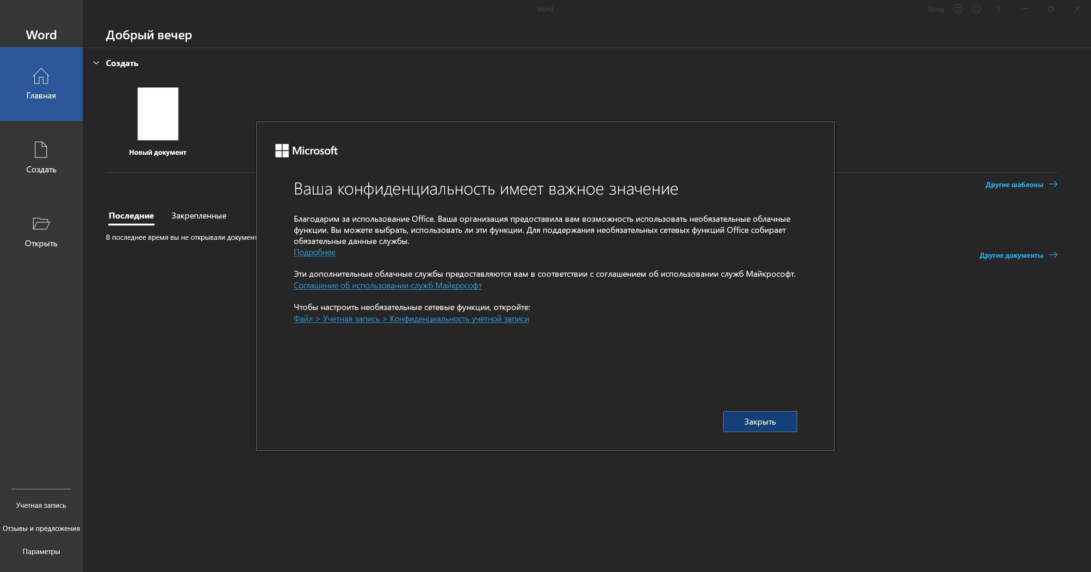1091x572 pixels.
Task: Minimize the Word window
Action: coord(1025,9)
